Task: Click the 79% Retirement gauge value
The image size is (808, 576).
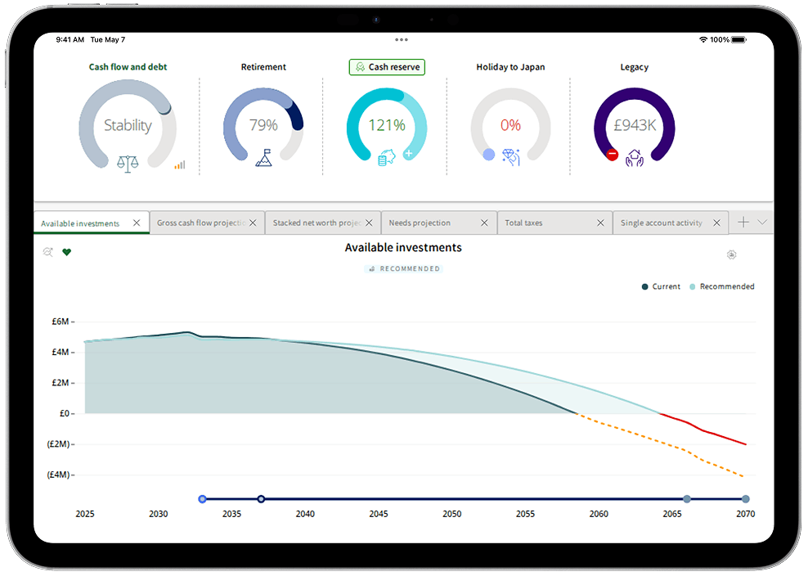Action: point(263,125)
